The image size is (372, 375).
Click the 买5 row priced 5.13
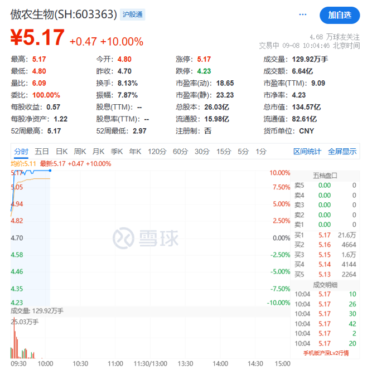pos(325,274)
